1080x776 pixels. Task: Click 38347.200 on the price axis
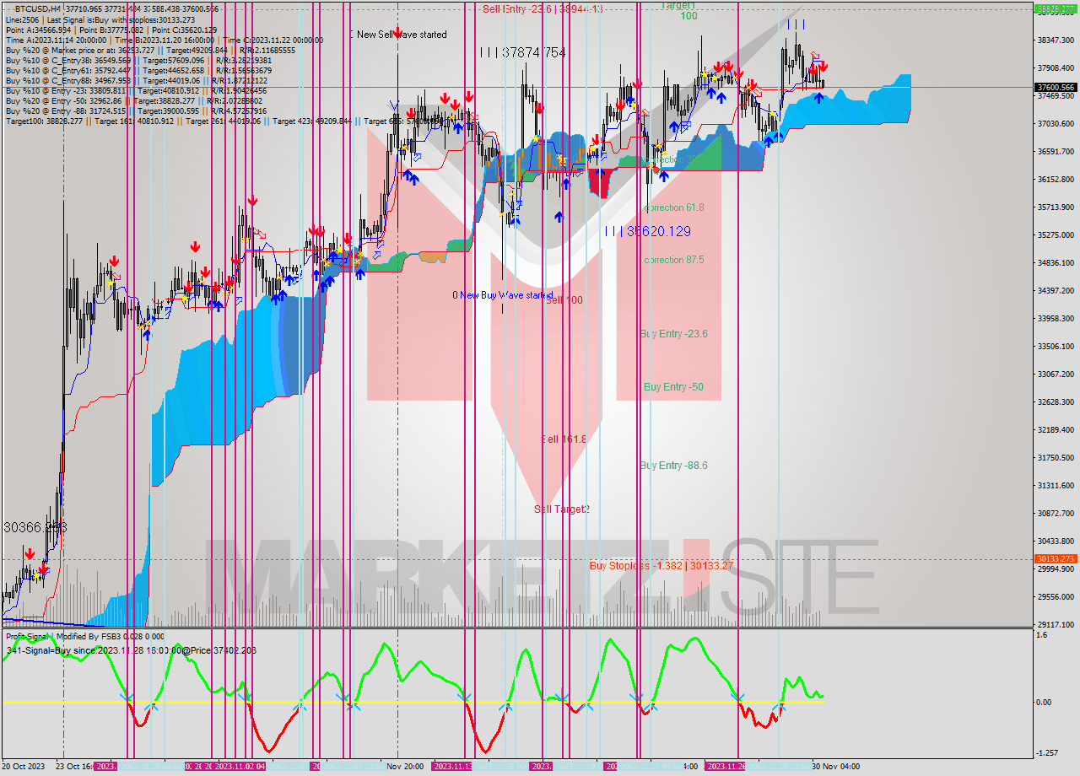[1055, 40]
